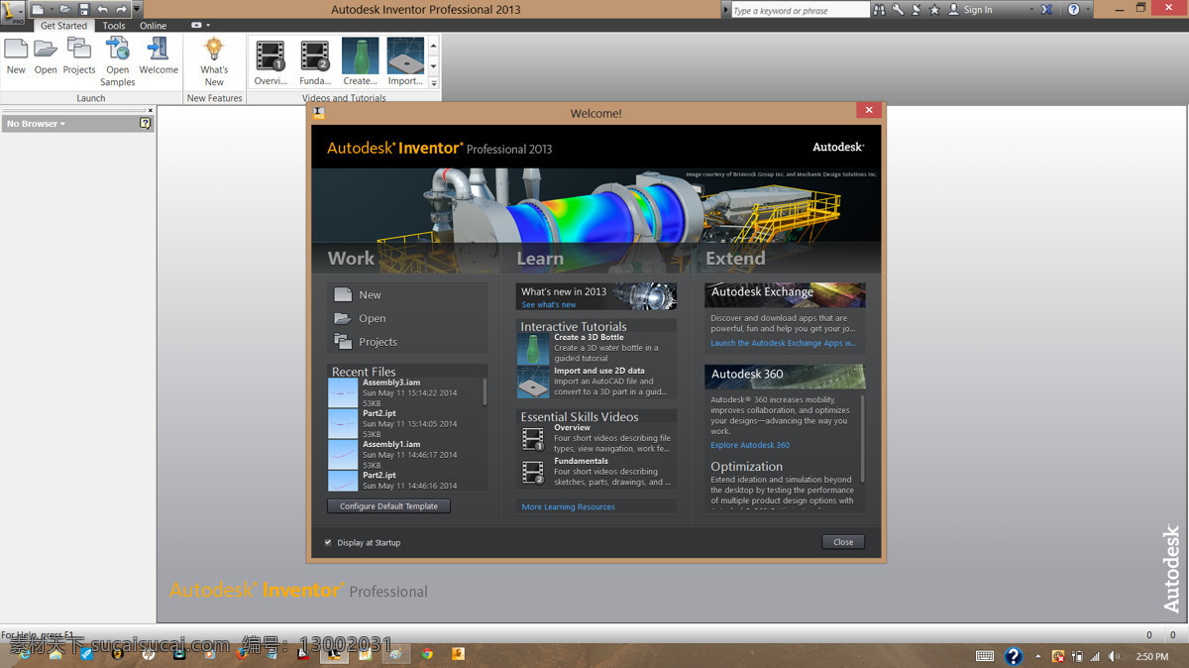This screenshot has width=1189, height=668.
Task: Launch the Import tutorial in the ribbon
Action: [405, 56]
